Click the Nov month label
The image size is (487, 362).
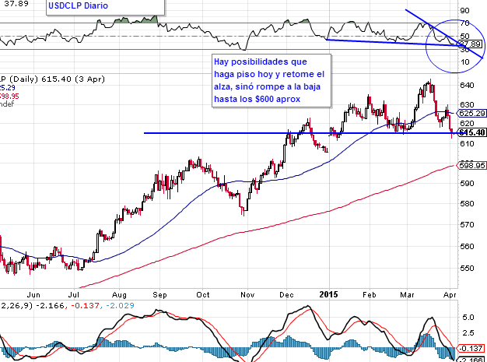pos(247,294)
